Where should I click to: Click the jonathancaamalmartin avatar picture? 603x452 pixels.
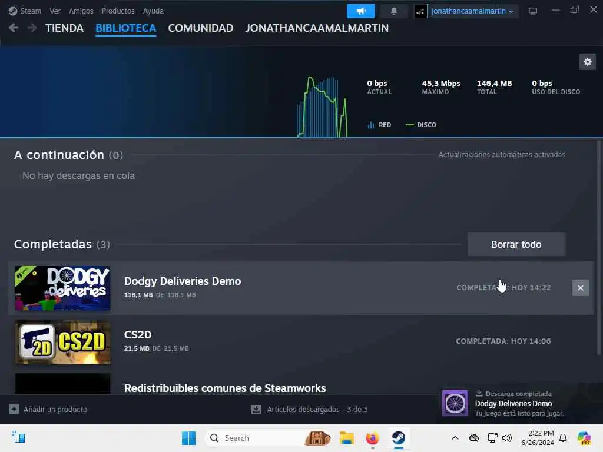420,11
